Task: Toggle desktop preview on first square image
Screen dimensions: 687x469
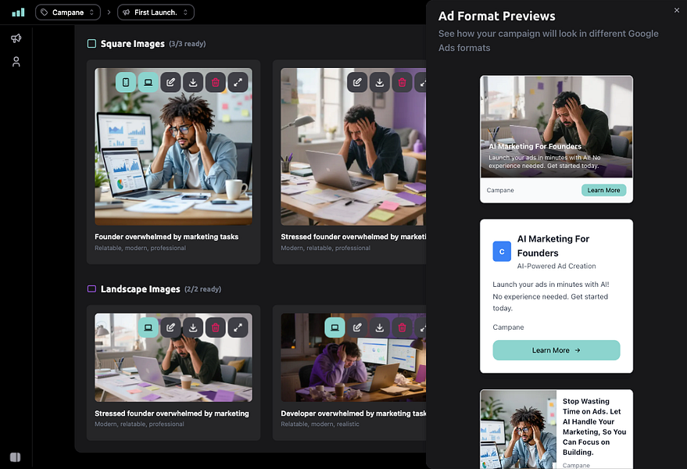Action: click(148, 82)
